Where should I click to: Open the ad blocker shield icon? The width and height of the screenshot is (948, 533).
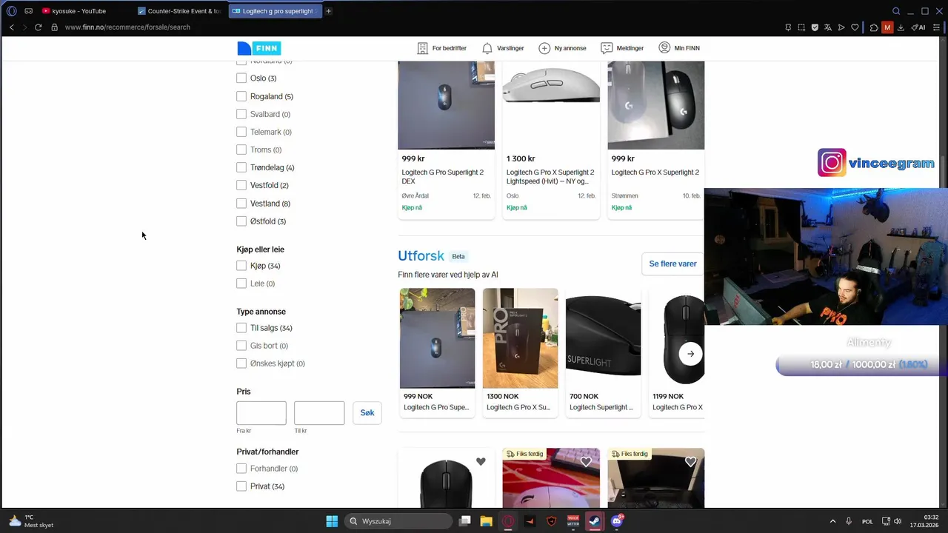[815, 27]
